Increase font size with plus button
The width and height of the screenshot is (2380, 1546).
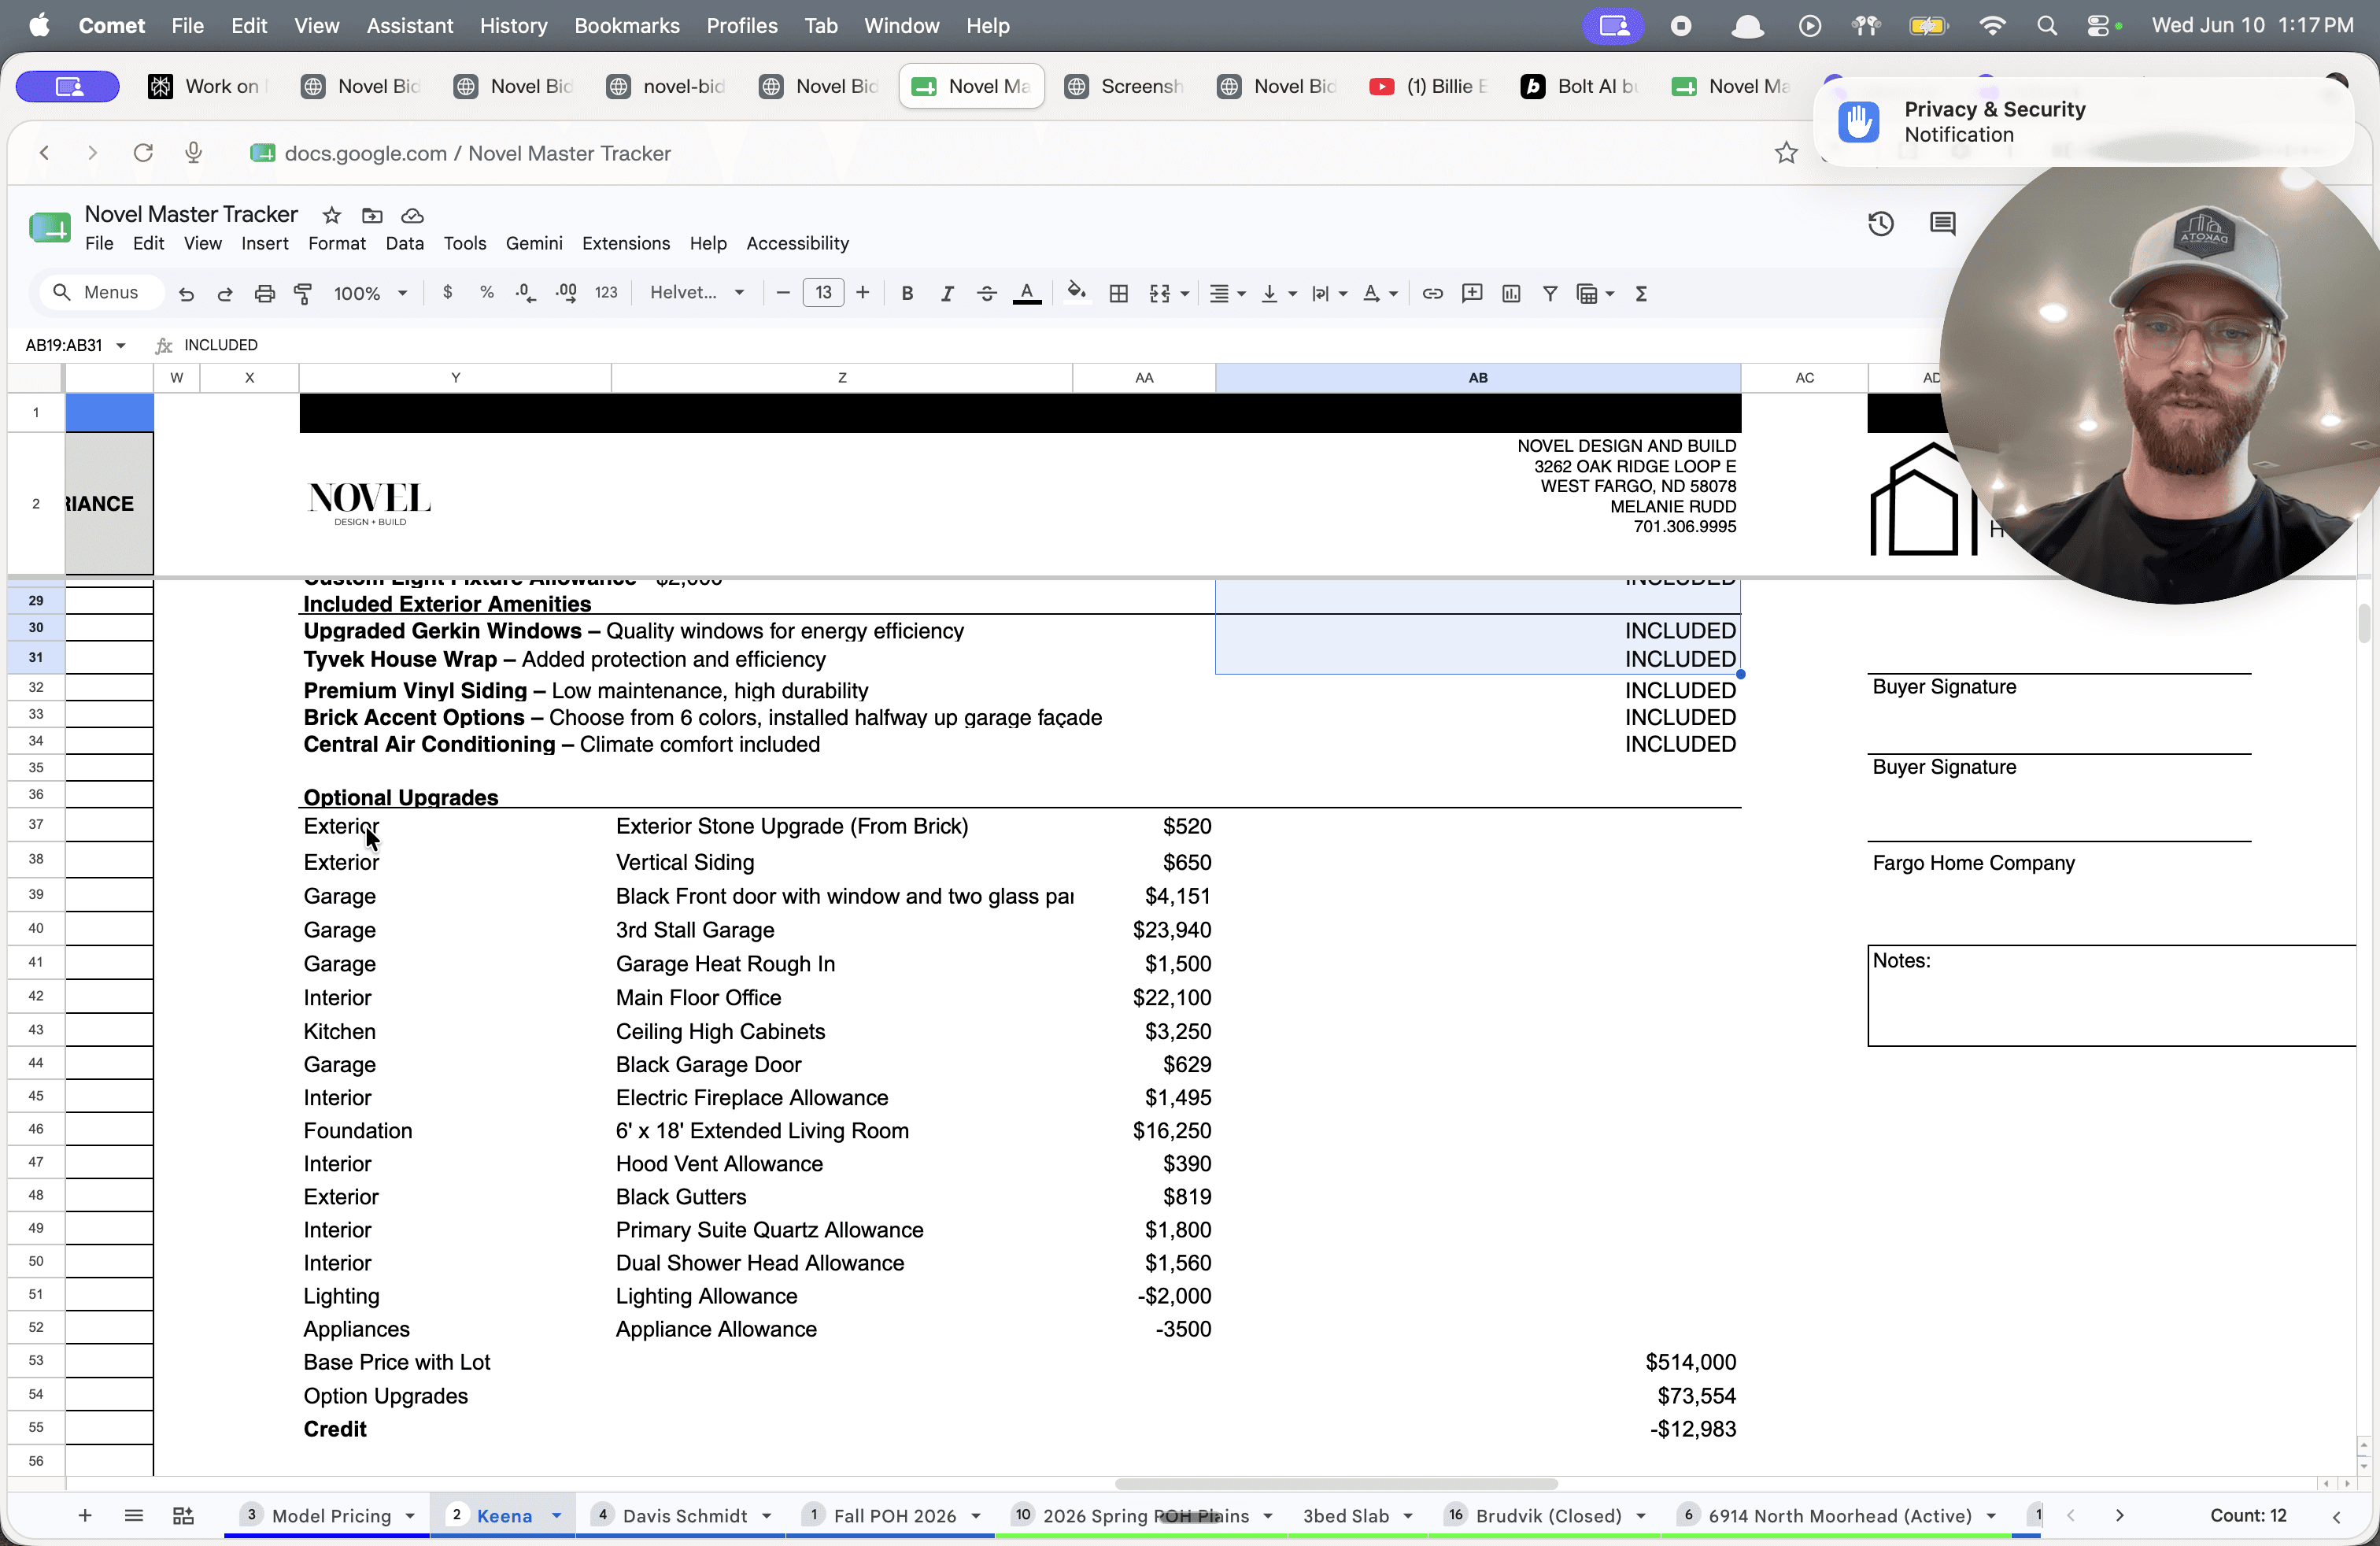tap(862, 293)
